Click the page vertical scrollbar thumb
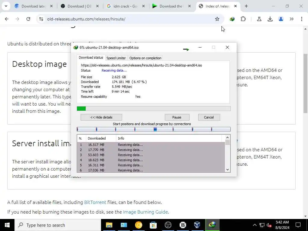The width and height of the screenshot is (308, 231). tap(306, 83)
